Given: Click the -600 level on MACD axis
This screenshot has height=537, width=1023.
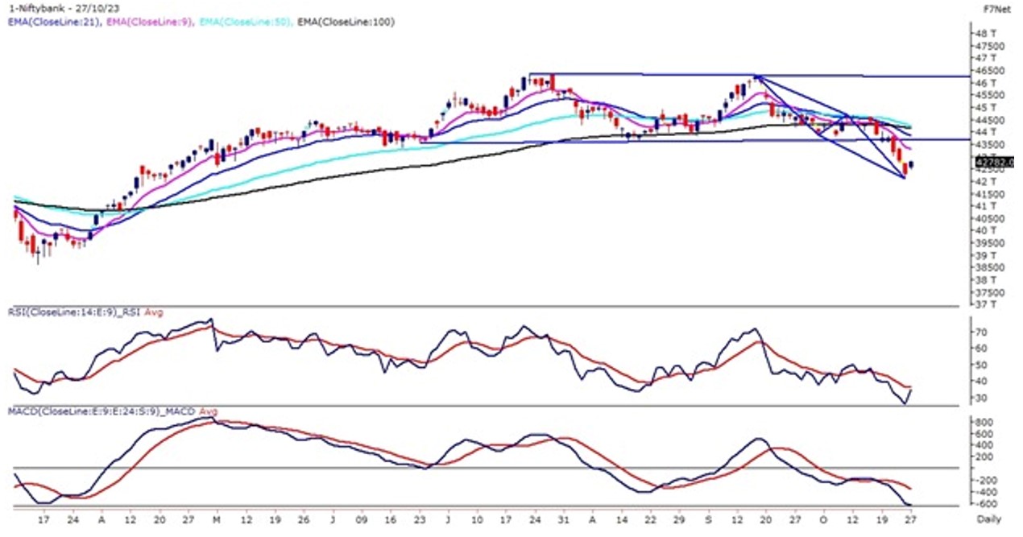Looking at the screenshot, I should coord(988,502).
